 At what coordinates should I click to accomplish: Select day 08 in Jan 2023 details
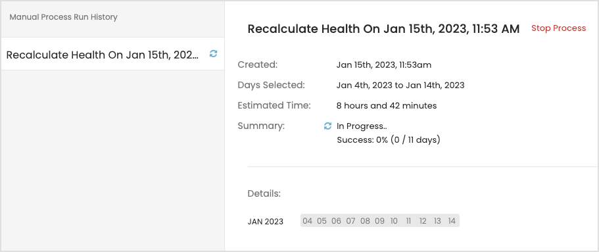pyautogui.click(x=365, y=220)
